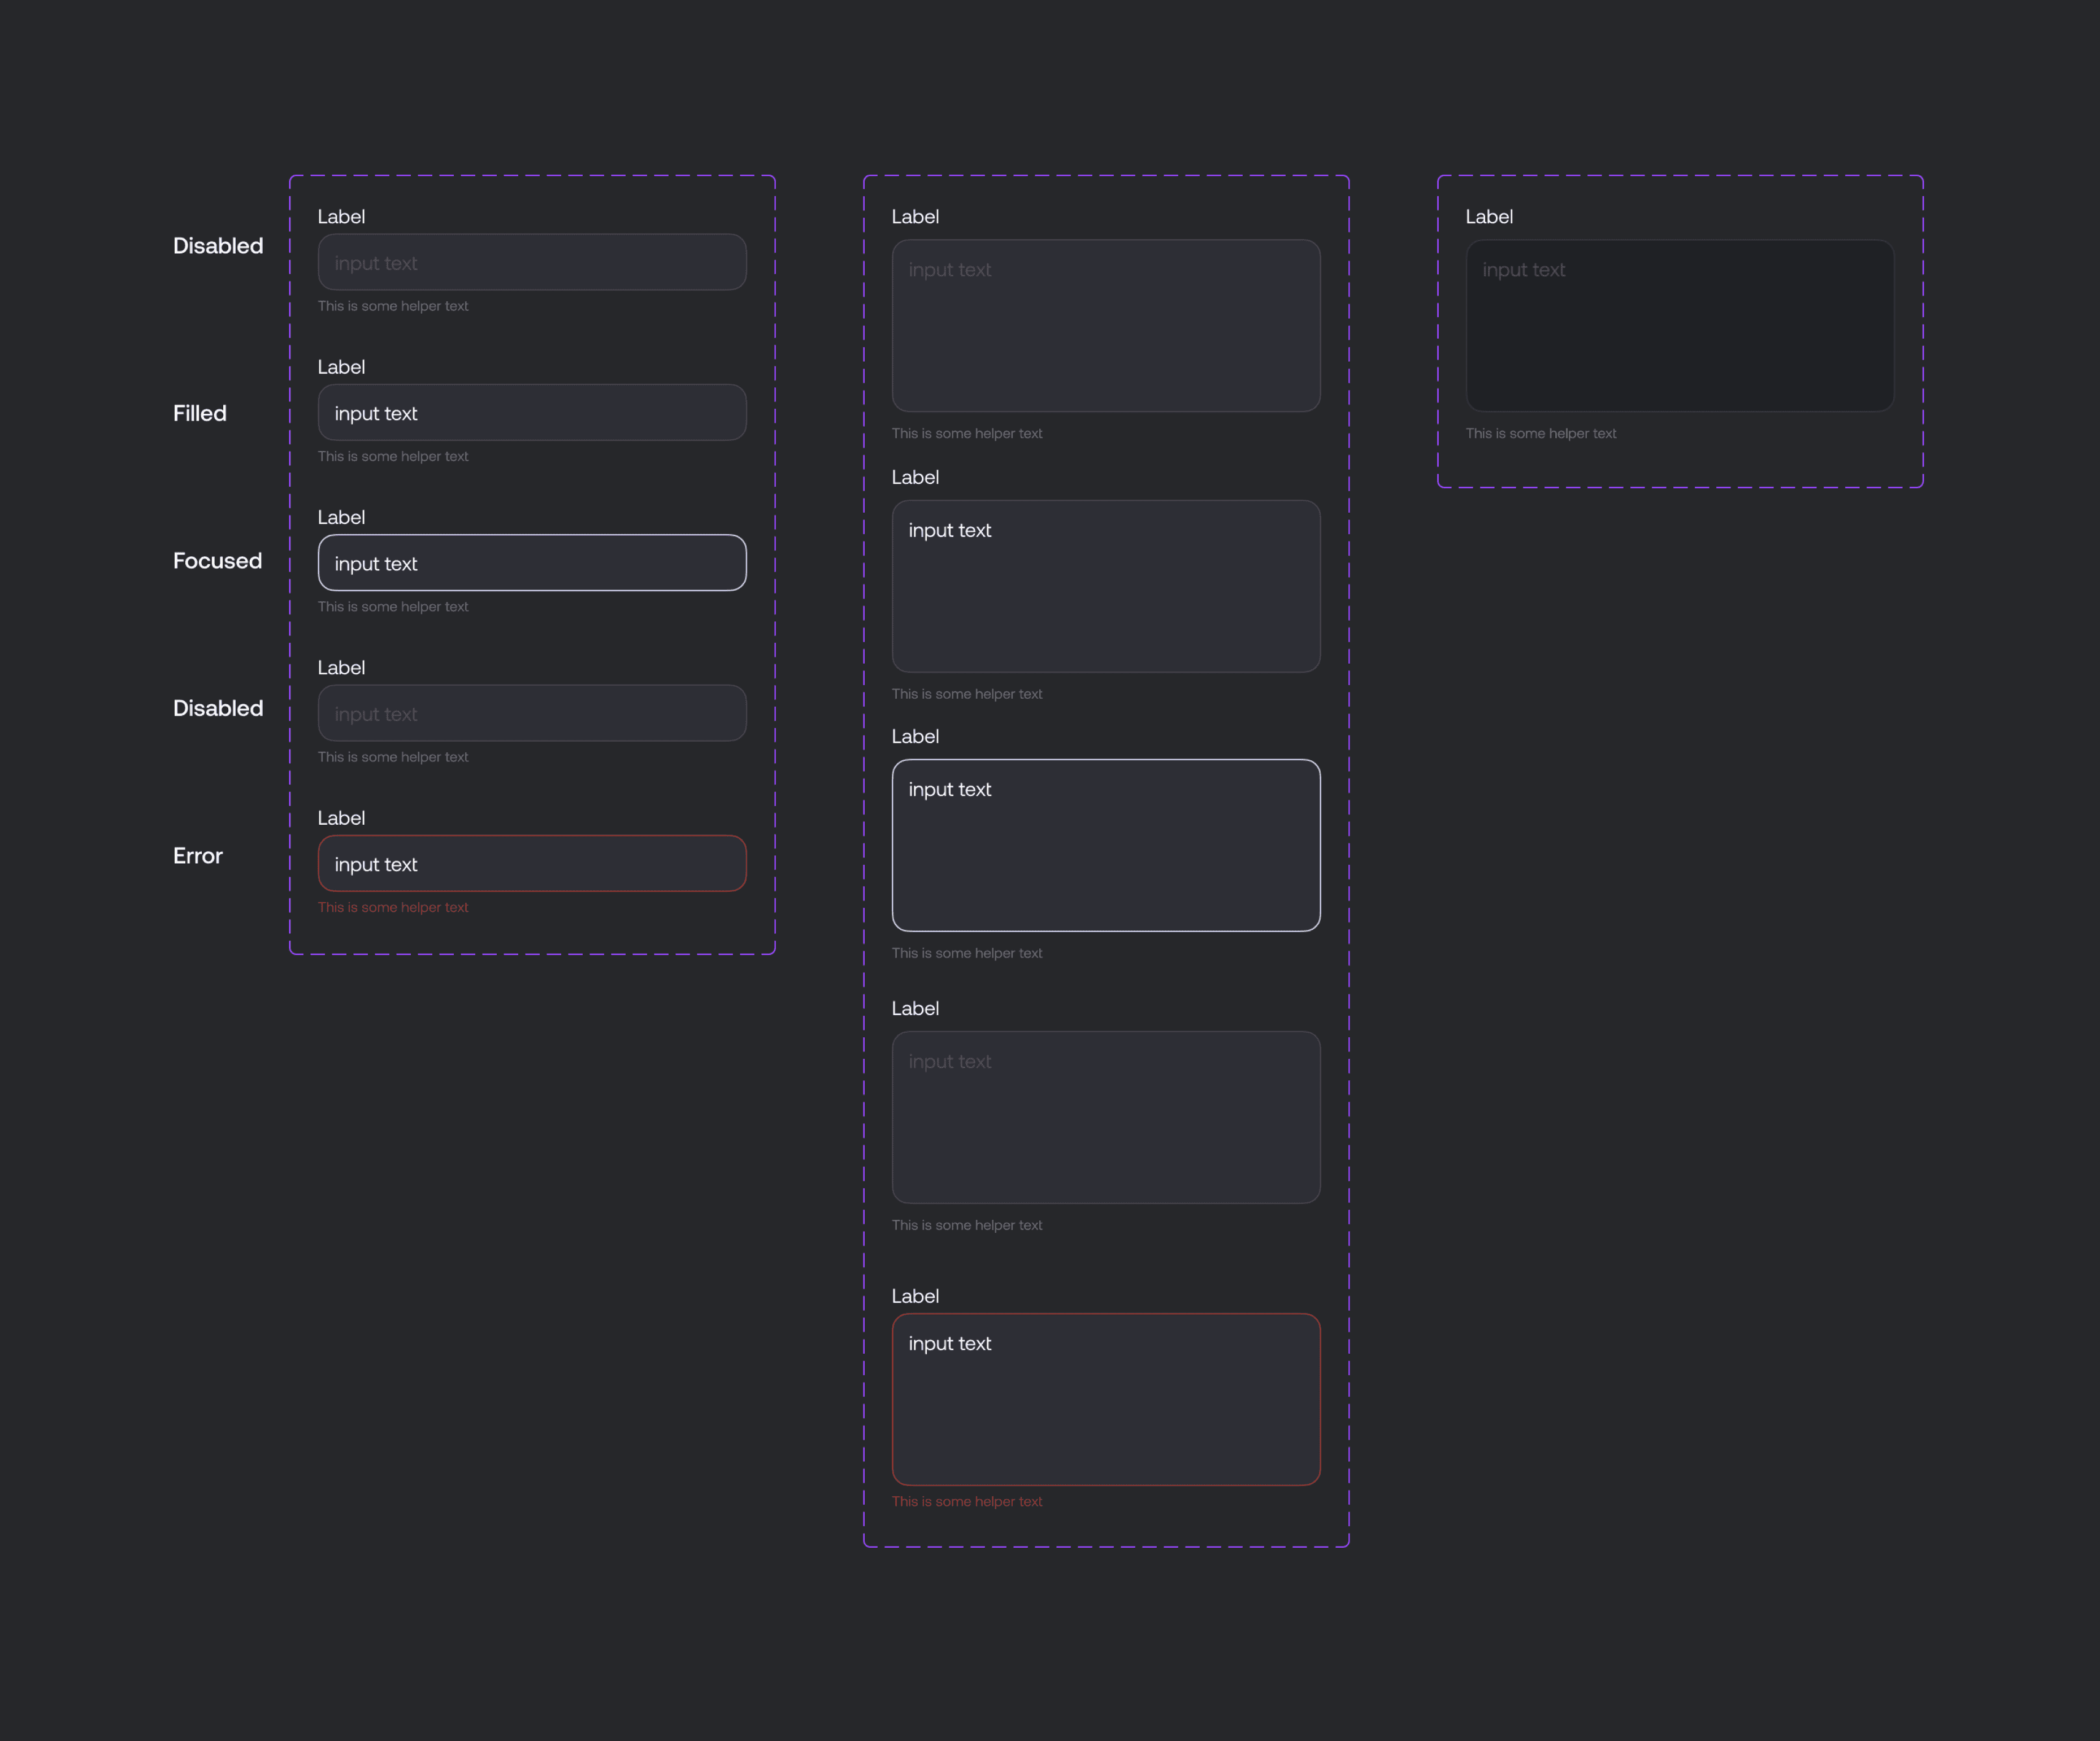2100x1741 pixels.
Task: Click the top disabled textarea in middle column
Action: (1105, 326)
